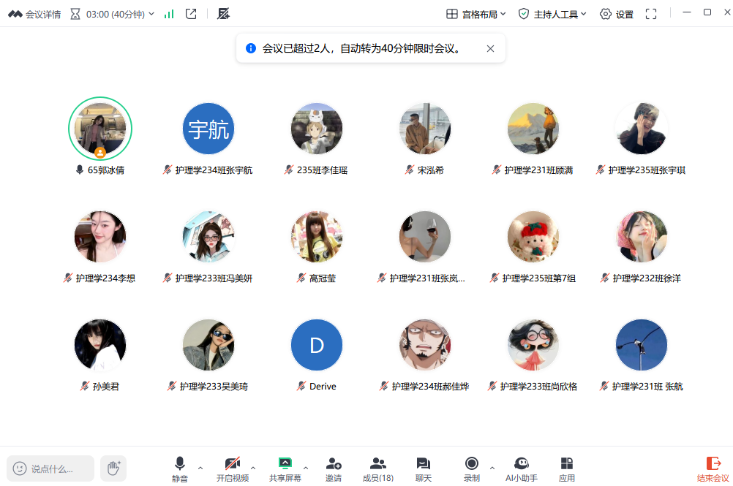Turn on video with 开启视频
733x486 pixels.
233,468
